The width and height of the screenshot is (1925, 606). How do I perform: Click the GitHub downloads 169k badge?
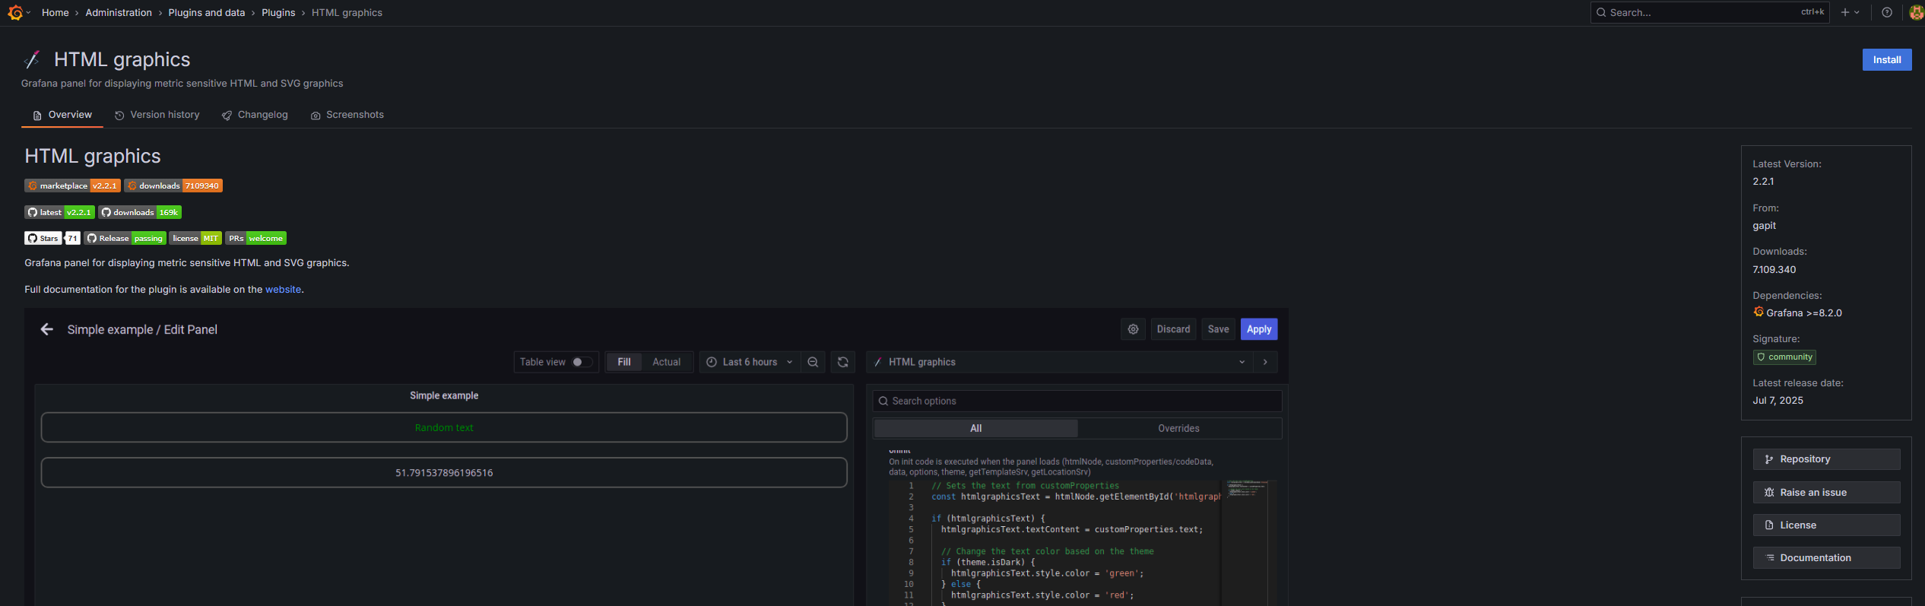pyautogui.click(x=140, y=212)
